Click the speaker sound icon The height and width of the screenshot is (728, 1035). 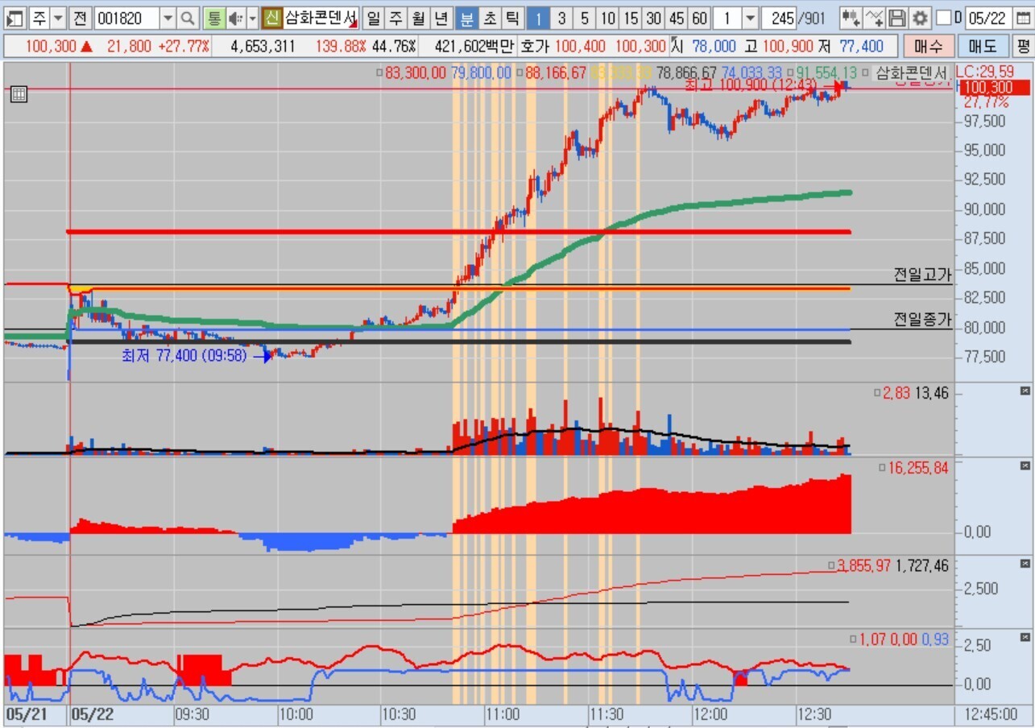[235, 18]
